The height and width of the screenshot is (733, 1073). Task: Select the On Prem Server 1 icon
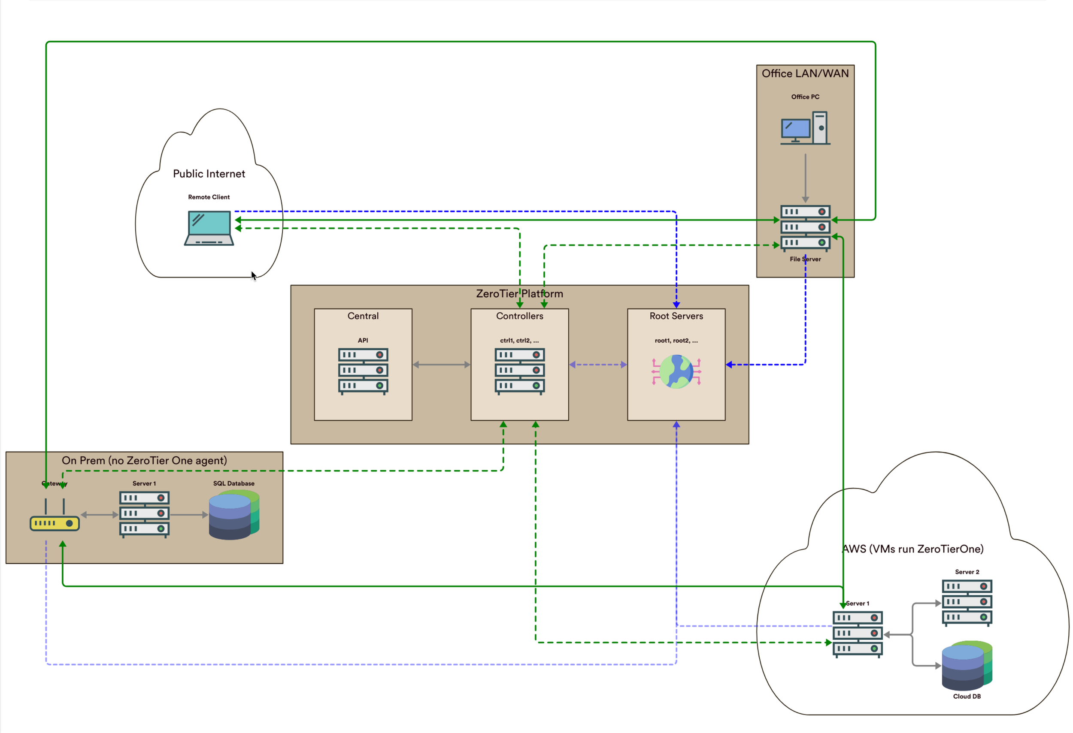(144, 514)
